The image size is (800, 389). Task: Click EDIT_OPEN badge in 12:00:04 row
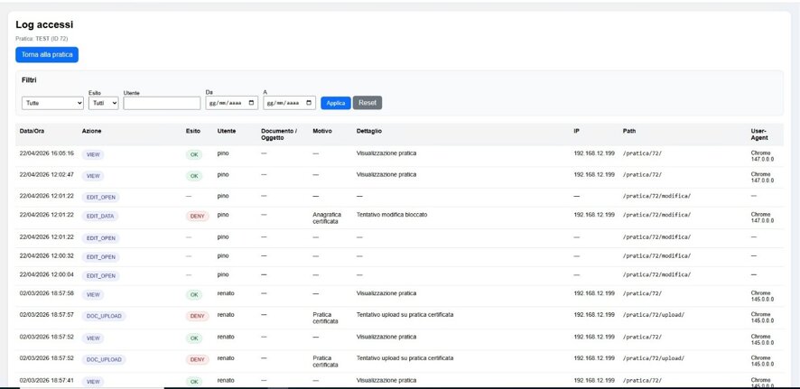[100, 276]
